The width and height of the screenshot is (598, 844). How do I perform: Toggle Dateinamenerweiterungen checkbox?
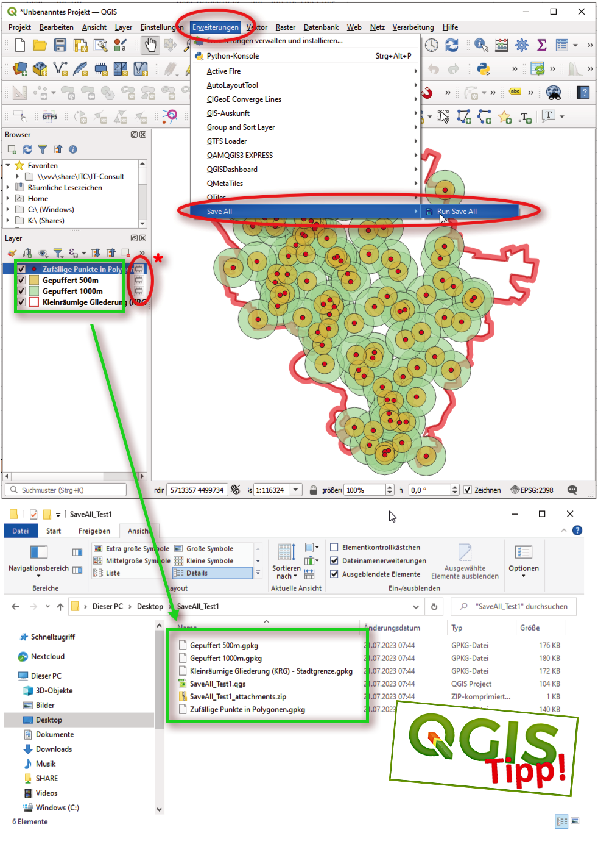pyautogui.click(x=334, y=560)
